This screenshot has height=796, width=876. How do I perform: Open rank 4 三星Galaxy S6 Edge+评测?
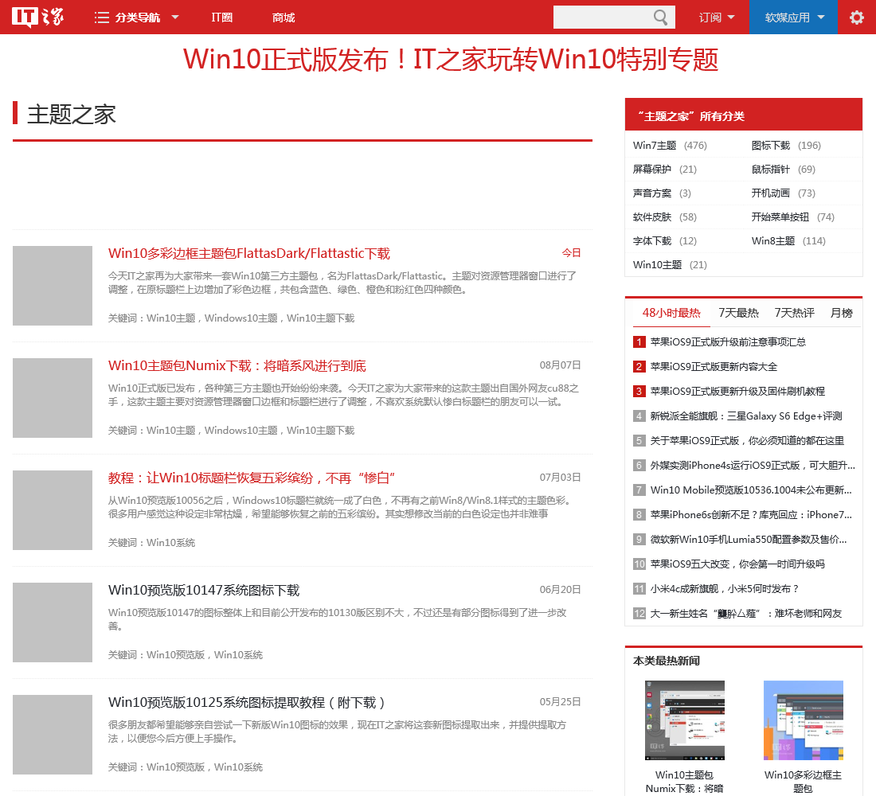click(x=746, y=416)
